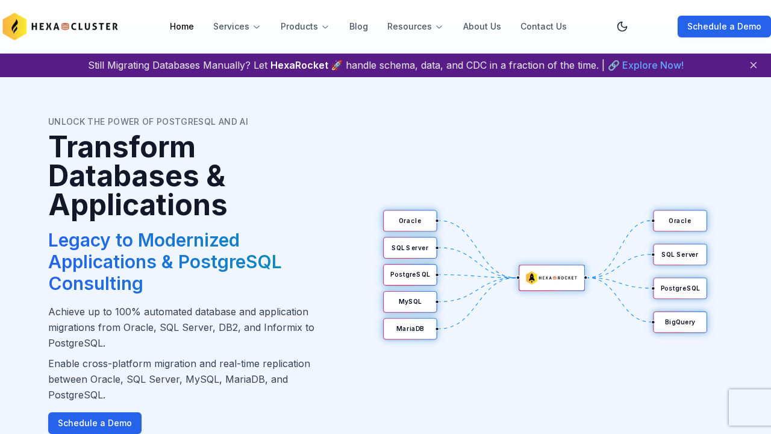Follow the Explore Now! banner link
The width and height of the screenshot is (771, 434).
tap(652, 65)
